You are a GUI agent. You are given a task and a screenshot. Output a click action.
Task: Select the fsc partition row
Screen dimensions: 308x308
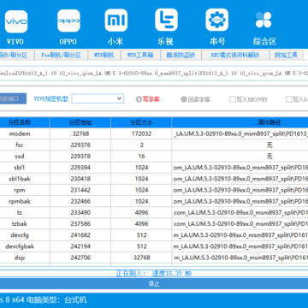coord(154,145)
